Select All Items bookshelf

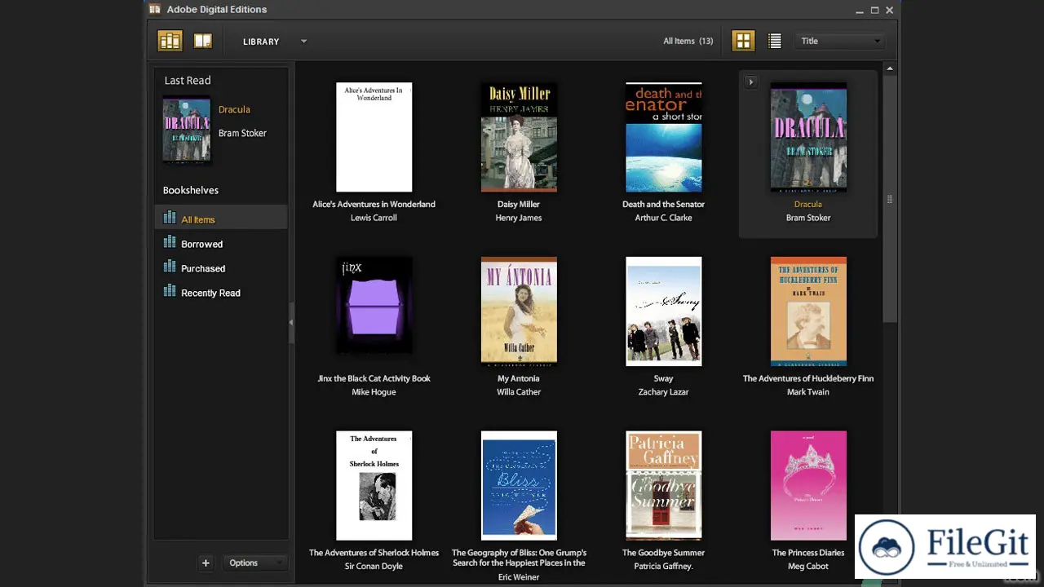tap(221, 219)
